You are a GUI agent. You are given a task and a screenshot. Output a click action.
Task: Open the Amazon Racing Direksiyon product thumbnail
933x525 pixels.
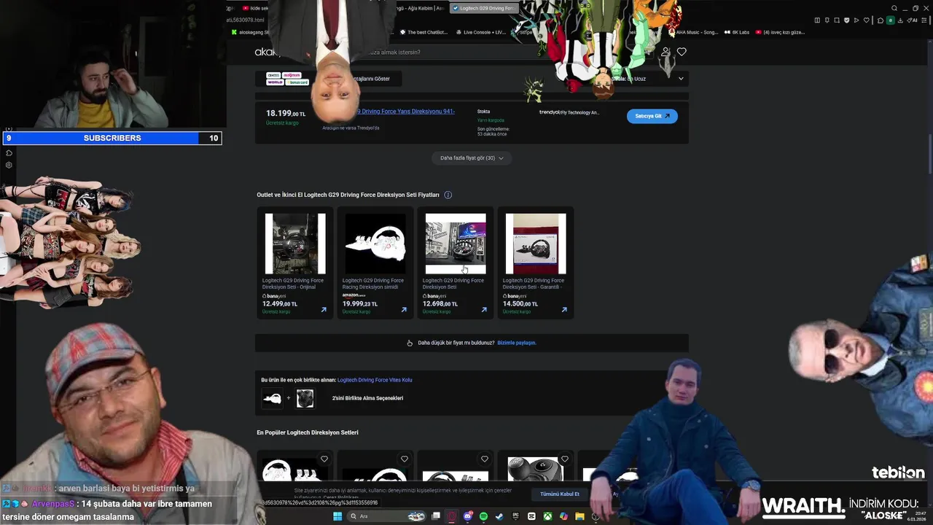[375, 244]
